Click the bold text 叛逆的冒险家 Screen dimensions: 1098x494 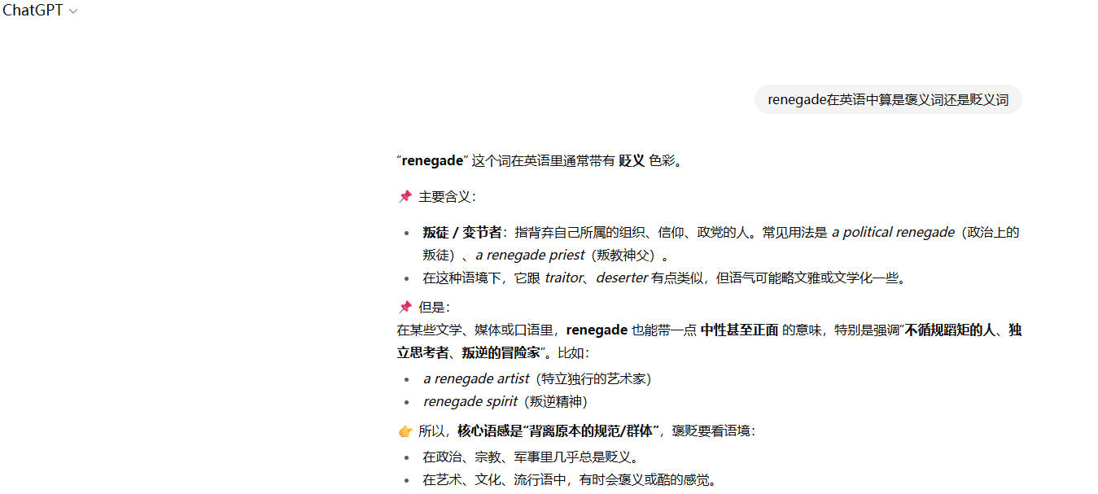[x=501, y=352]
